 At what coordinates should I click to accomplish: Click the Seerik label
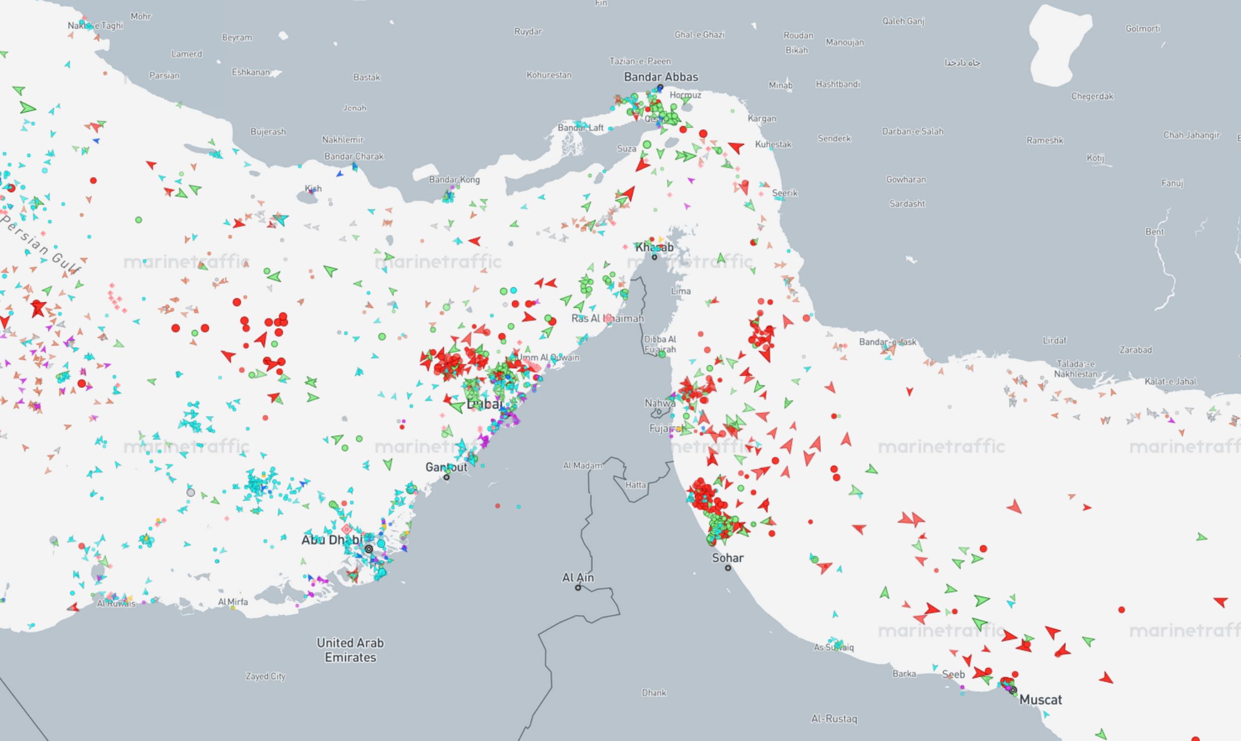coord(785,193)
